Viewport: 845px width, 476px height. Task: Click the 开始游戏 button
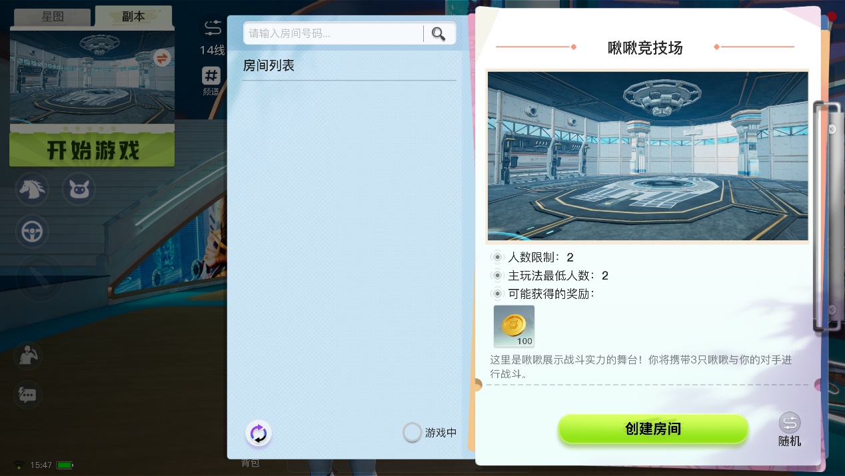[92, 150]
